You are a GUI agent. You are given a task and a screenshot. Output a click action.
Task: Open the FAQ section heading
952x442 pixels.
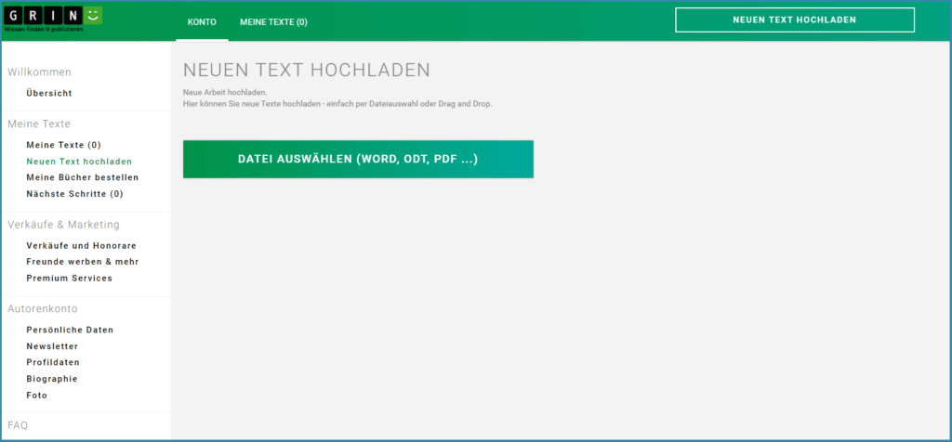pyautogui.click(x=18, y=425)
